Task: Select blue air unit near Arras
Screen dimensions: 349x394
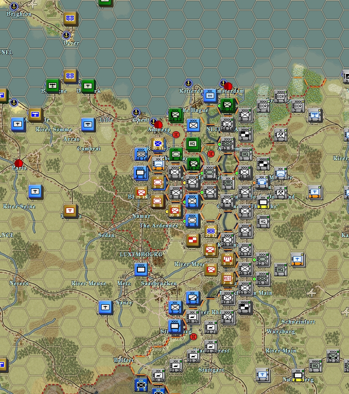Action: [x=88, y=125]
